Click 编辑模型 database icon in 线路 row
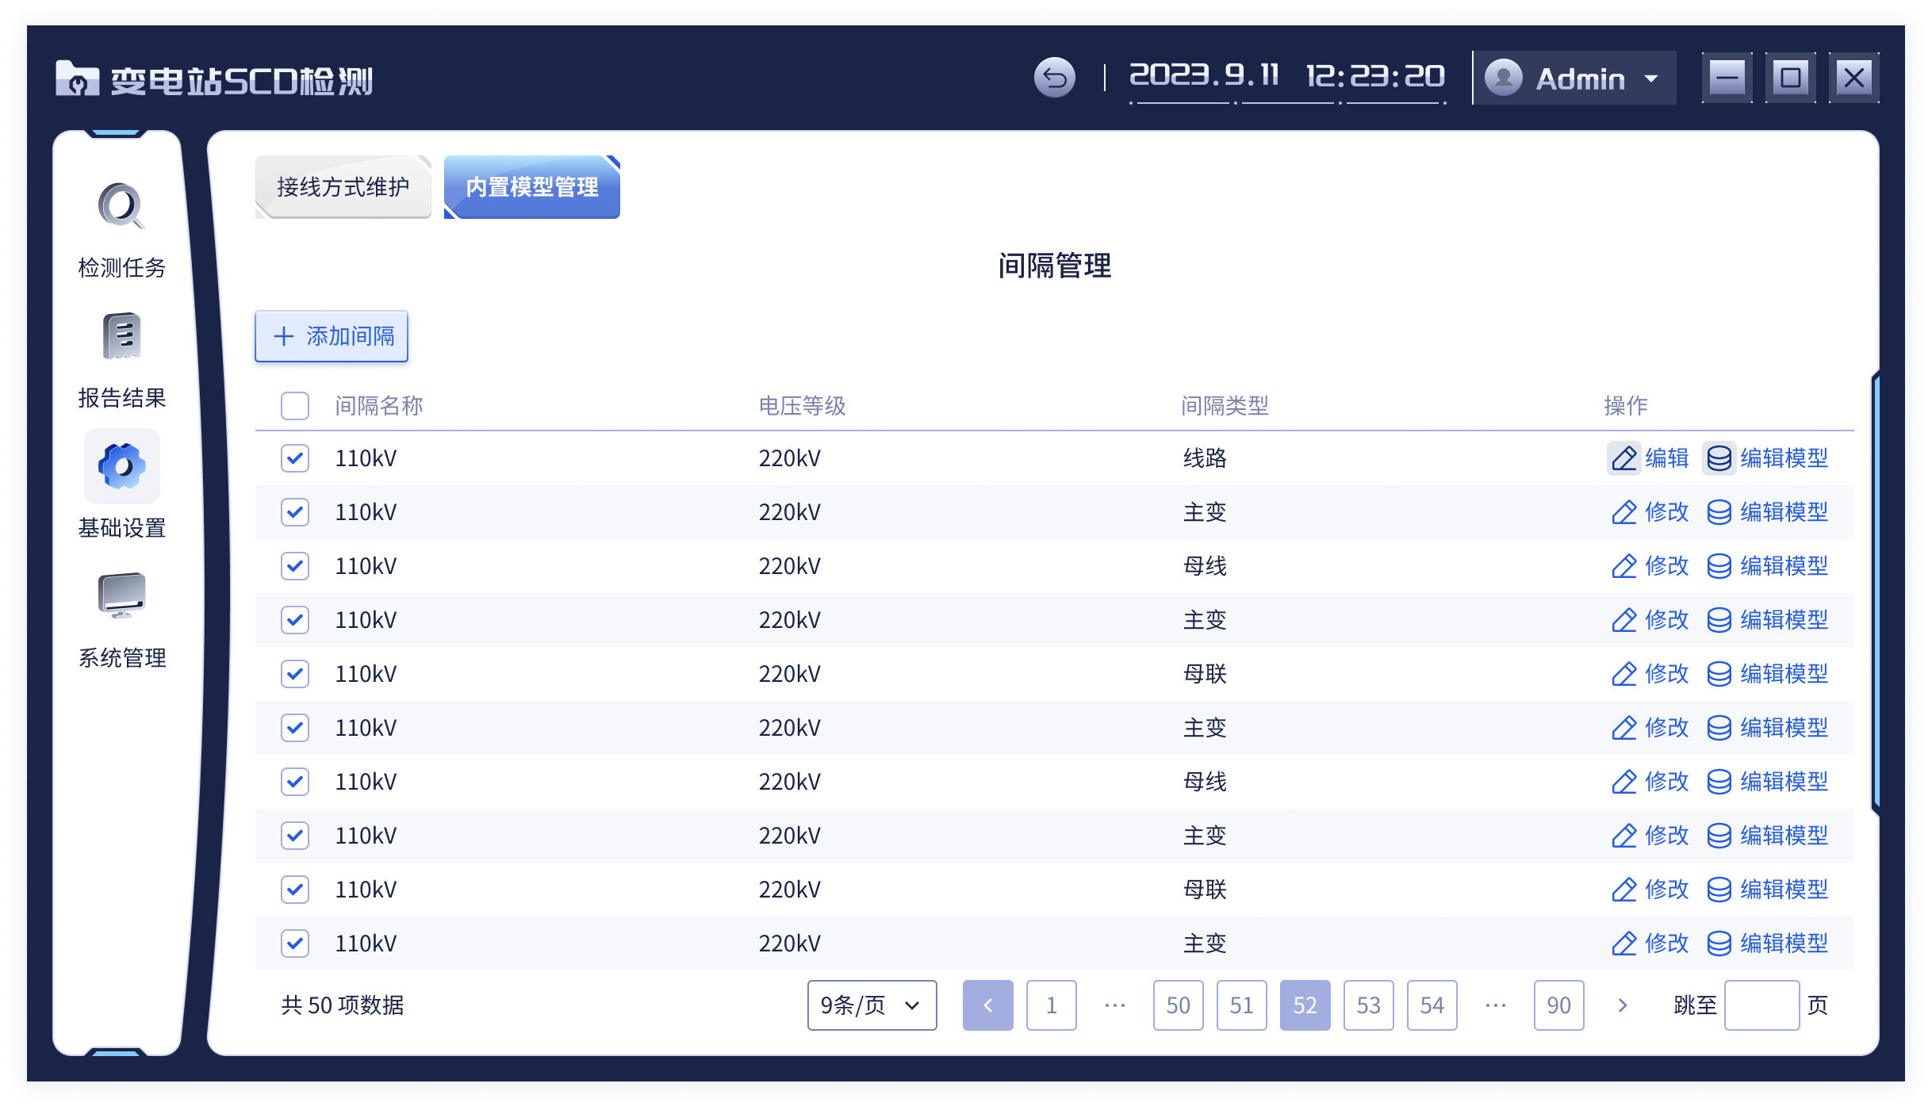Viewport: 1932px width, 1110px height. 1719,458
